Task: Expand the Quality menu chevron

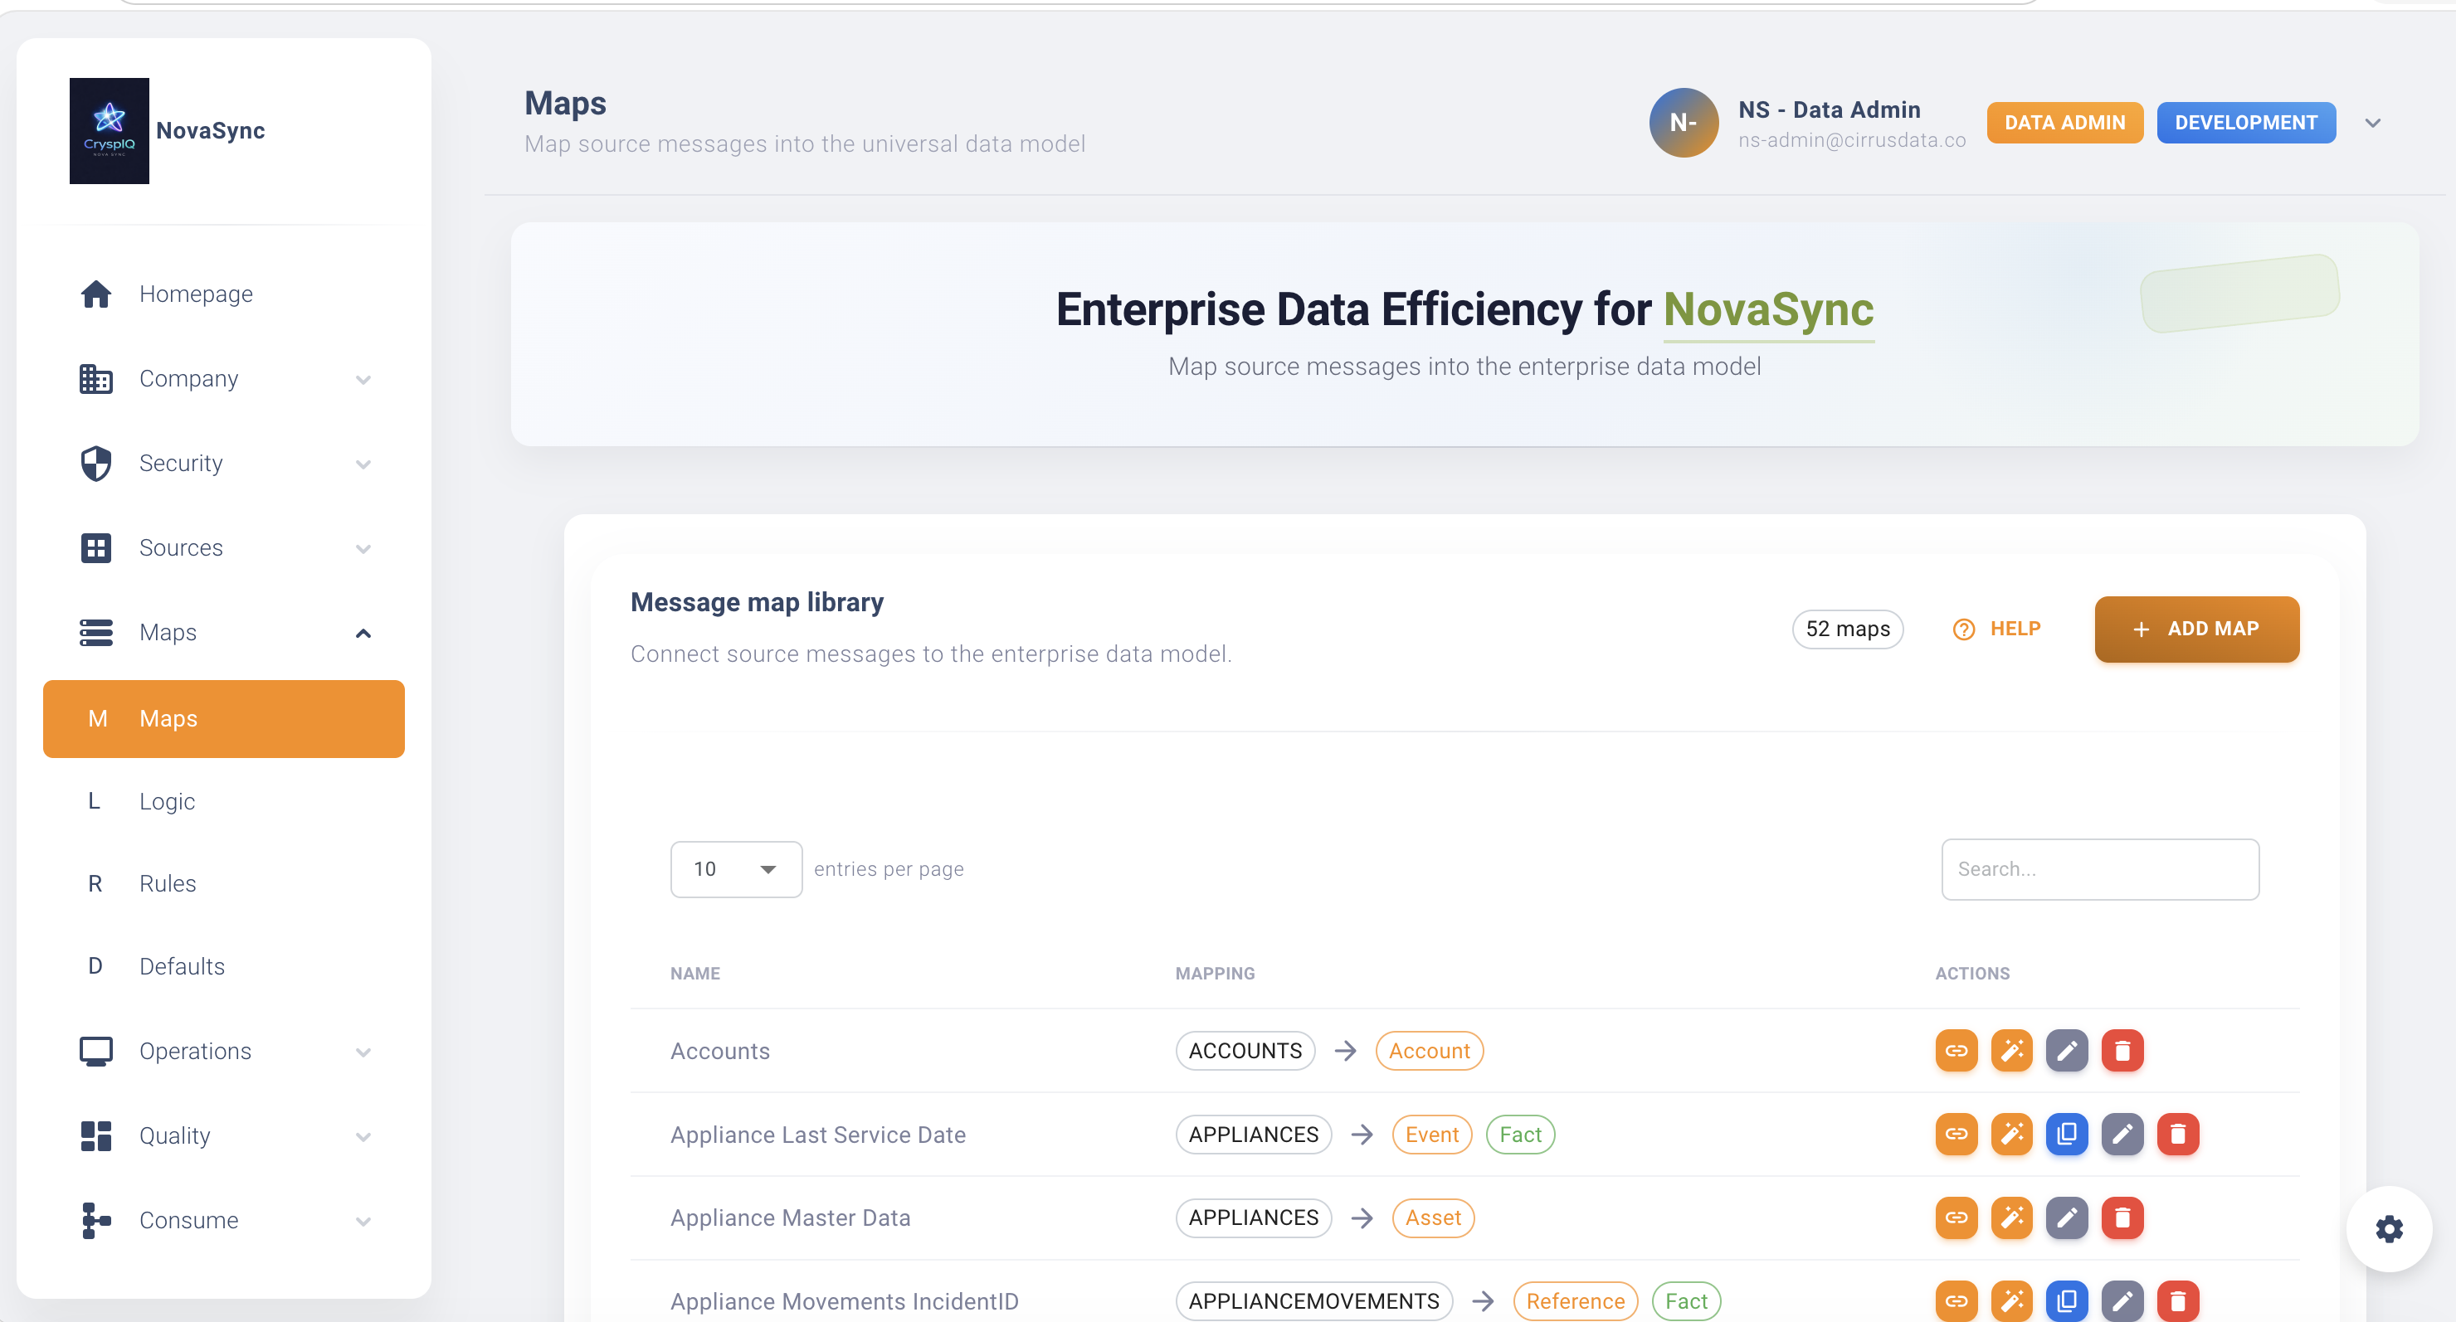Action: [x=363, y=1137]
